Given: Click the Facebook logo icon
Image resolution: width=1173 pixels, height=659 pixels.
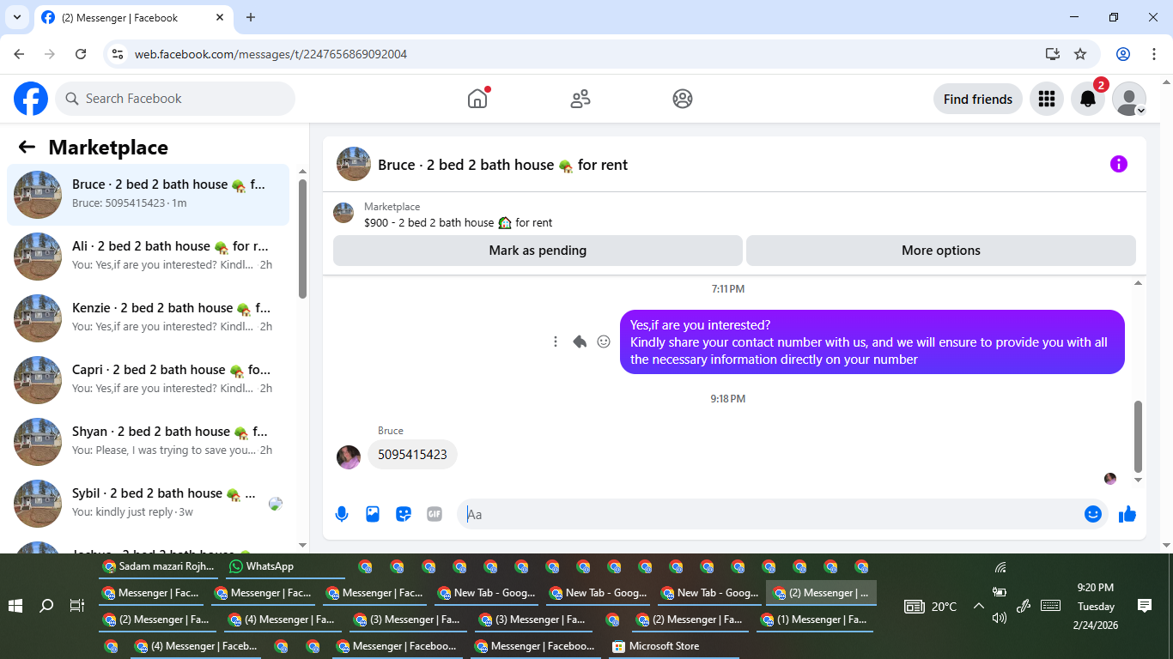Looking at the screenshot, I should 31,99.
